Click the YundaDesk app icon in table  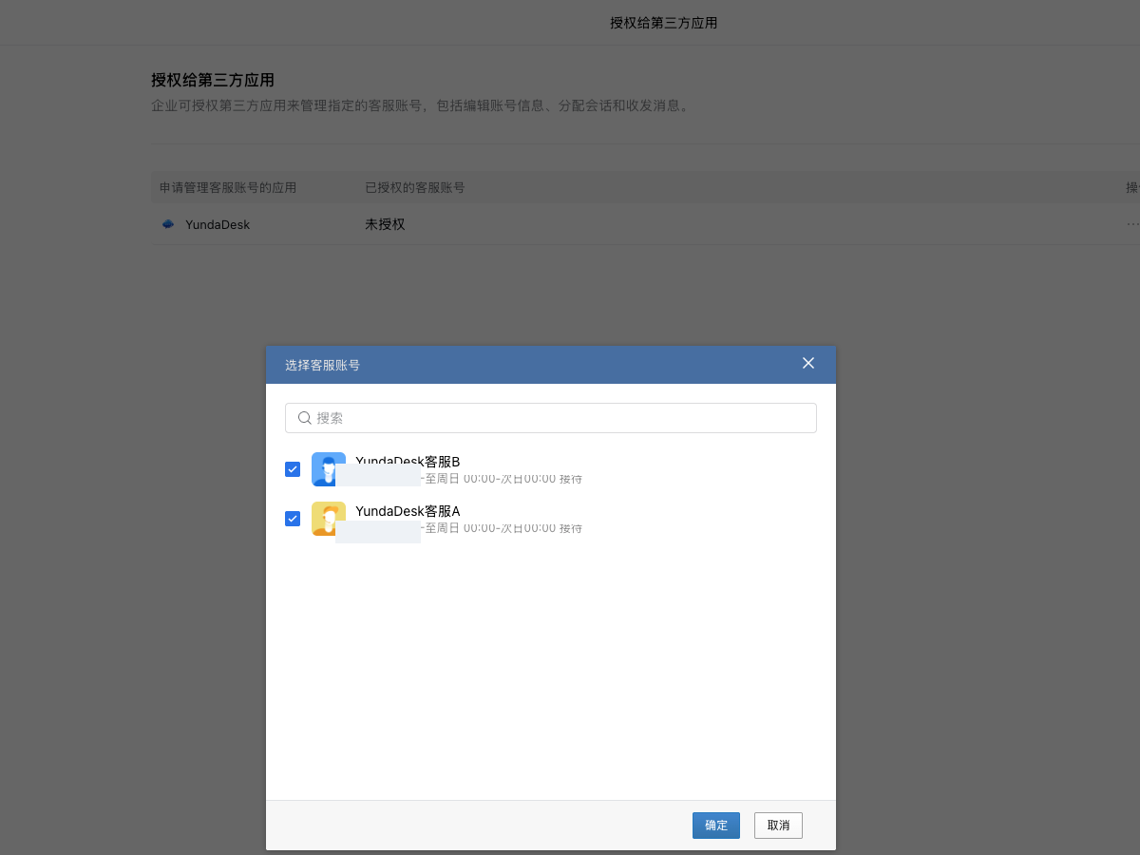[168, 225]
